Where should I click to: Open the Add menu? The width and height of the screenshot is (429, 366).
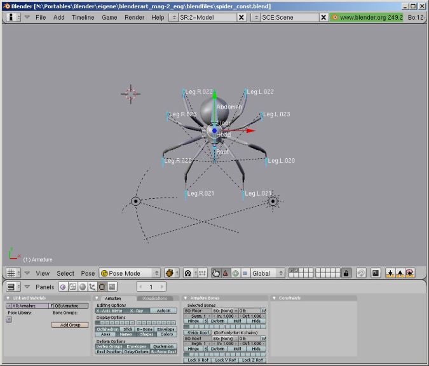59,17
